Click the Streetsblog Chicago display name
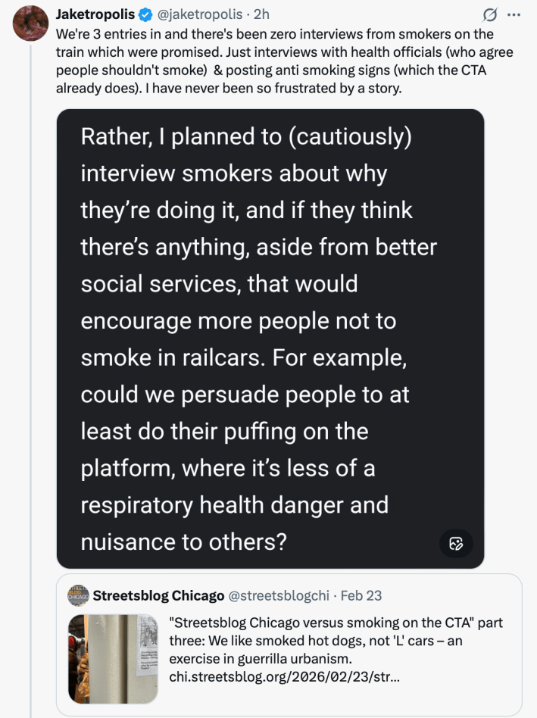The height and width of the screenshot is (718, 537). coord(158,595)
